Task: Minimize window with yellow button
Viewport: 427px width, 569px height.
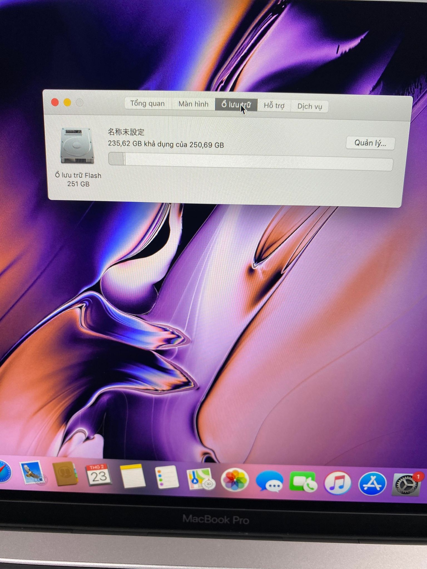Action: point(67,103)
